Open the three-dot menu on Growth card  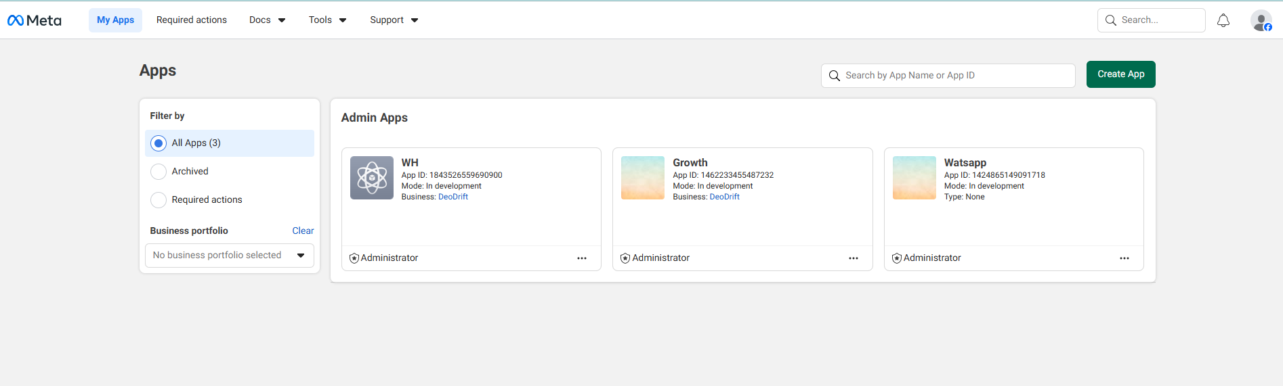click(x=854, y=258)
